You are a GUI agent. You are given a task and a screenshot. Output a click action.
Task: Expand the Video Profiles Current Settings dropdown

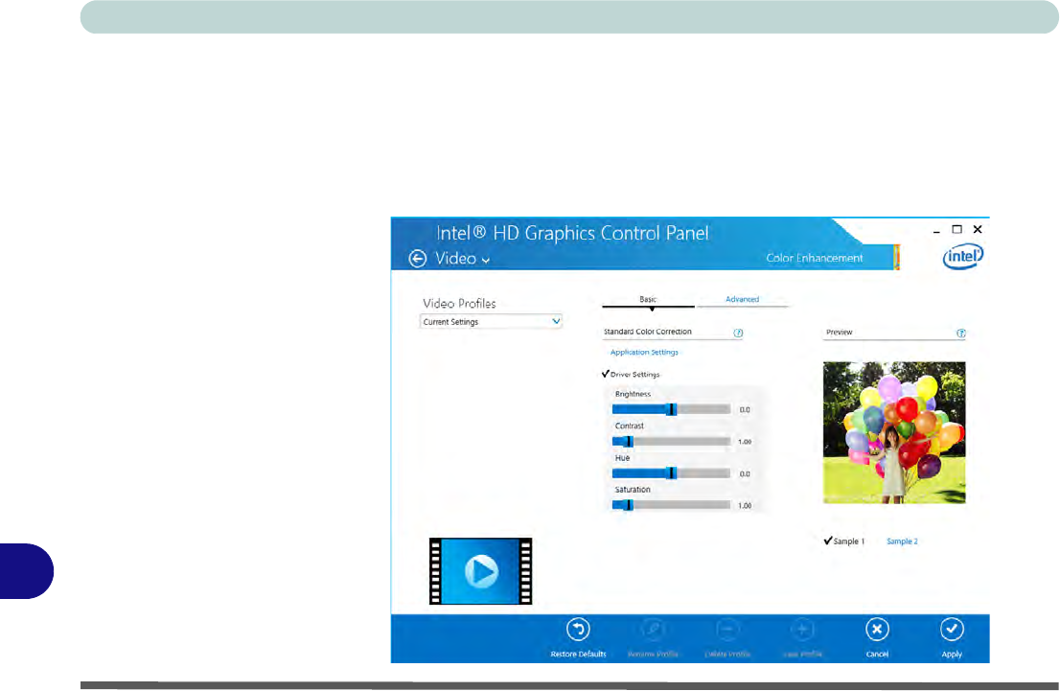point(491,322)
